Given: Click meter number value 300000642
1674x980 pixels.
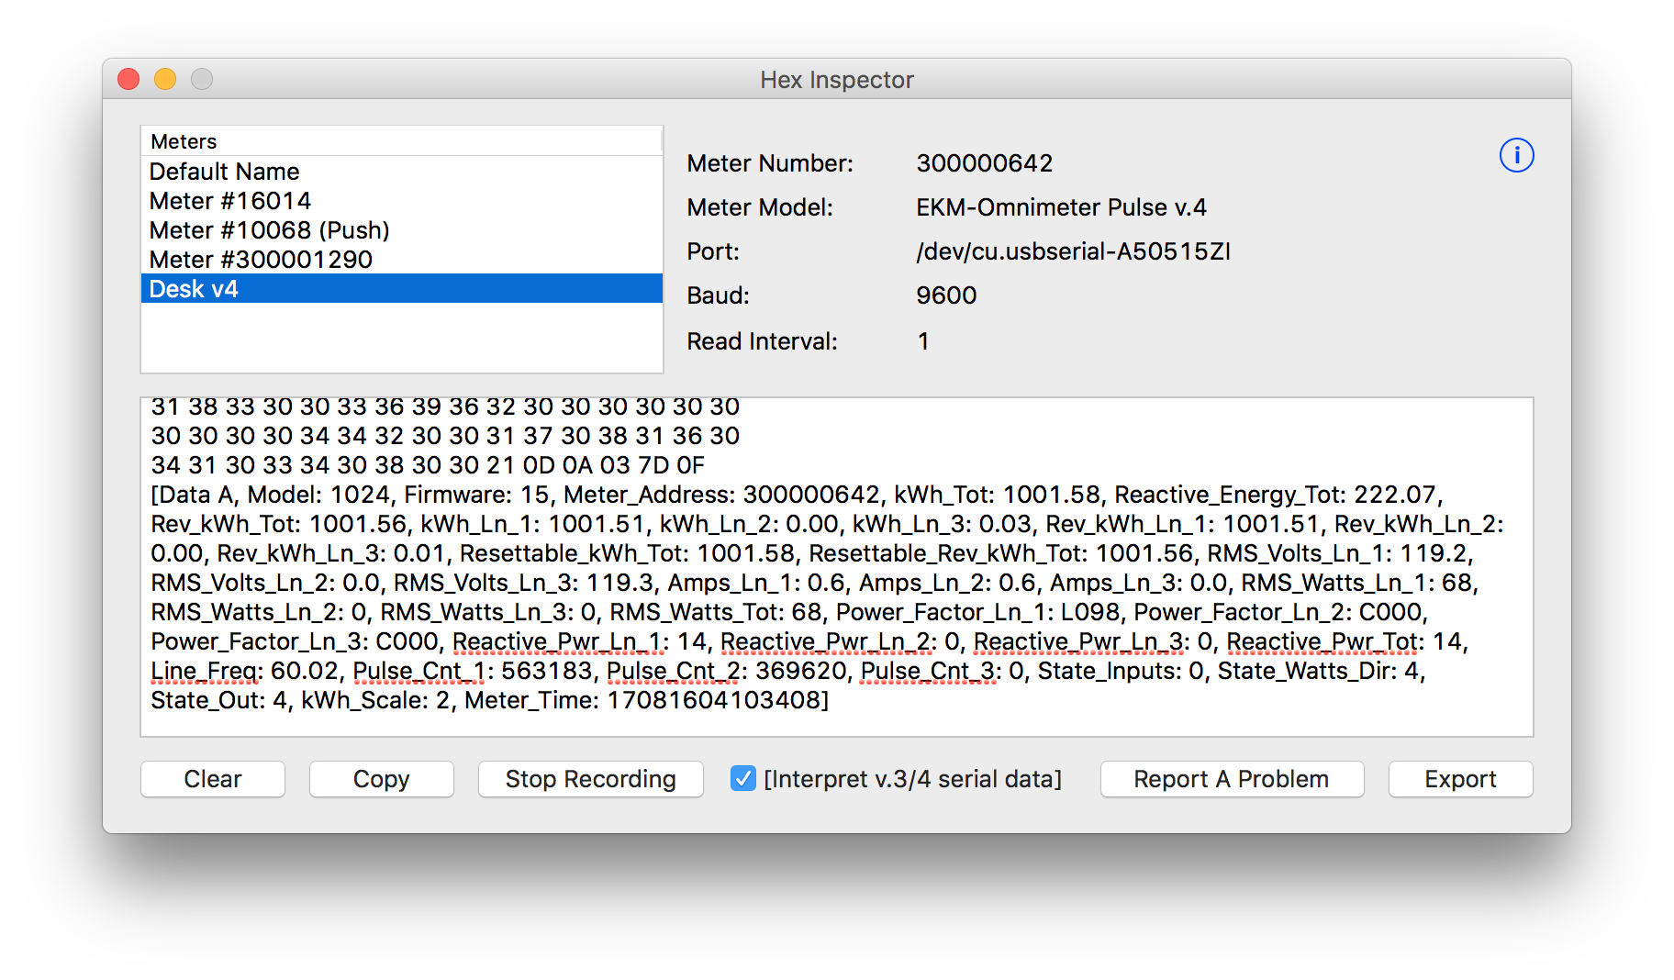Looking at the screenshot, I should pyautogui.click(x=985, y=163).
